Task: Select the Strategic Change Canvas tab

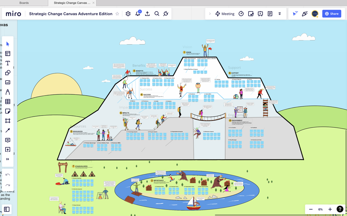Action: click(72, 3)
